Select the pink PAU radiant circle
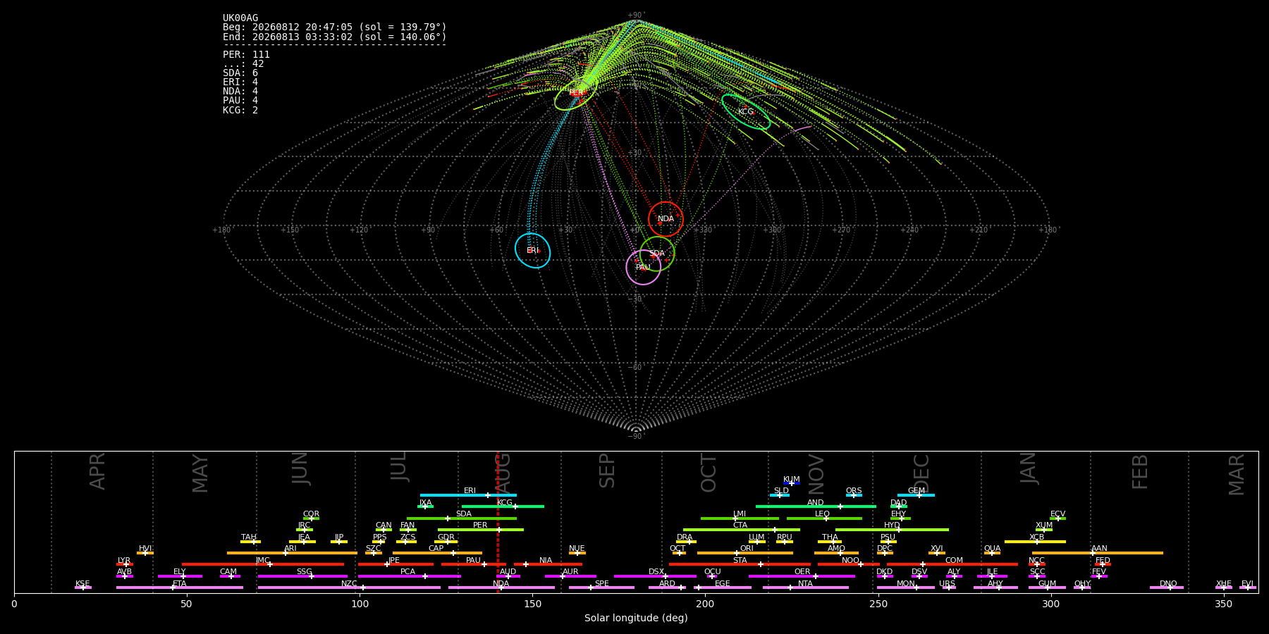 click(x=643, y=267)
